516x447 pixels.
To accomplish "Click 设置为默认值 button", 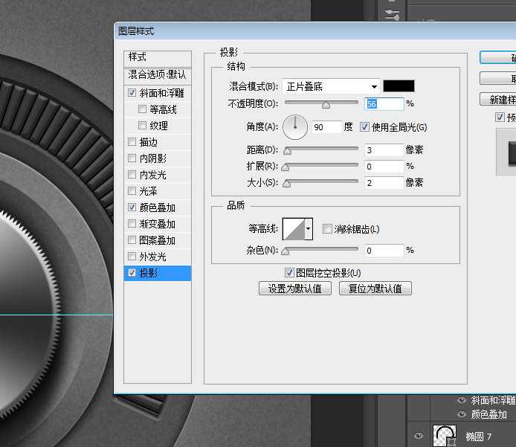I will (x=295, y=289).
